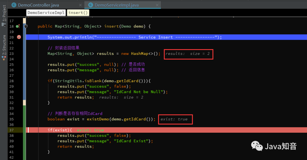This screenshot has width=307, height=160.
Task: Click the 'exist: true' hint on line 37
Action: pyautogui.click(x=90, y=130)
